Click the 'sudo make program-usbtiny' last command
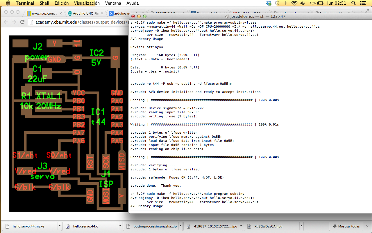Viewport: 372px width, 233px height. tap(187, 194)
